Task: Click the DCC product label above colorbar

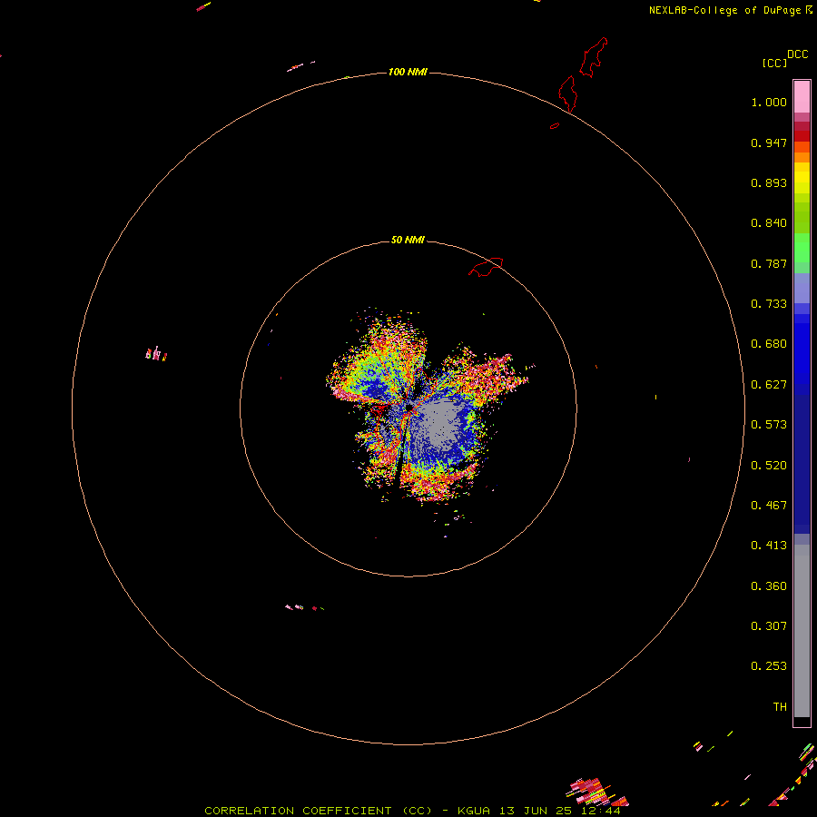Action: pyautogui.click(x=797, y=54)
